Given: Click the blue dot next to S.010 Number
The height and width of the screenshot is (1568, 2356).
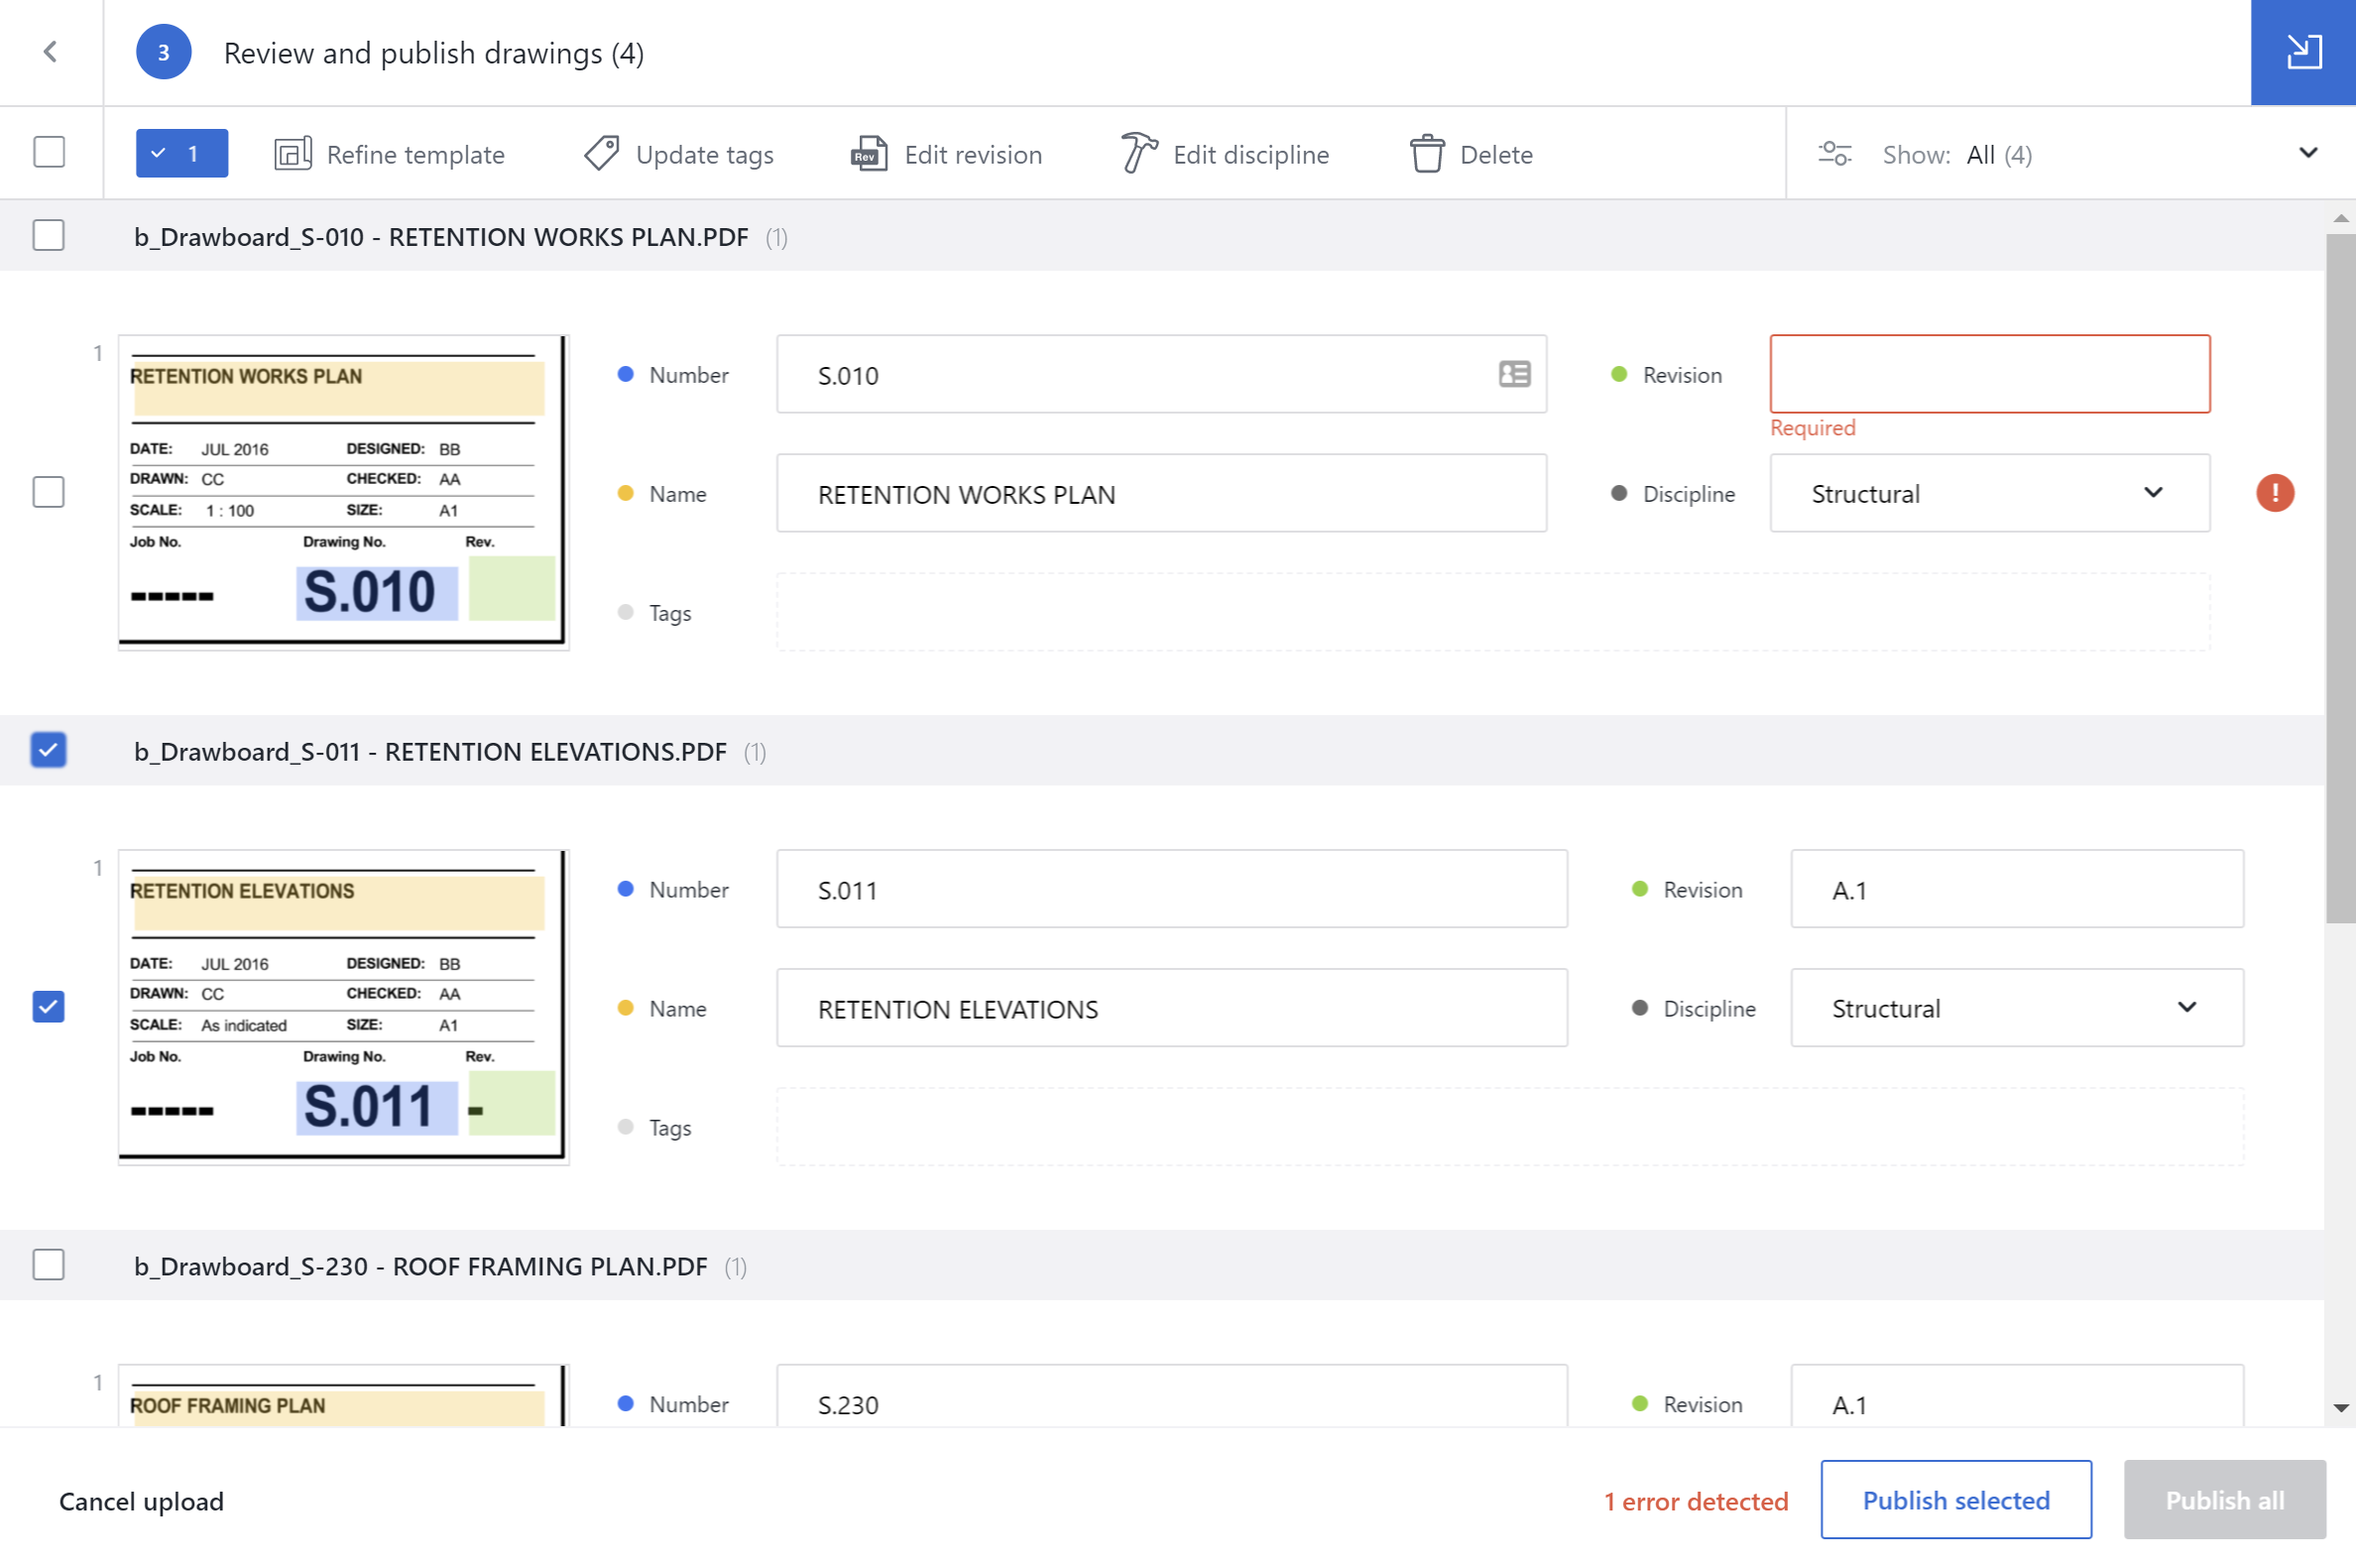Looking at the screenshot, I should click(x=626, y=374).
